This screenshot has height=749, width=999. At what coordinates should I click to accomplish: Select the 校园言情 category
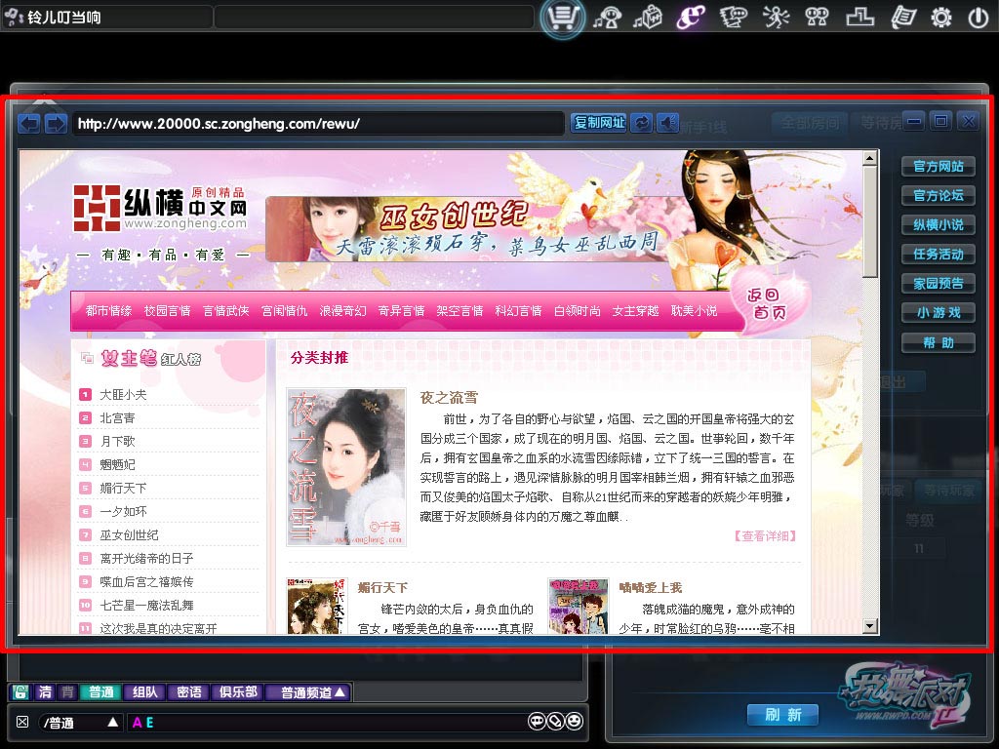pyautogui.click(x=168, y=311)
